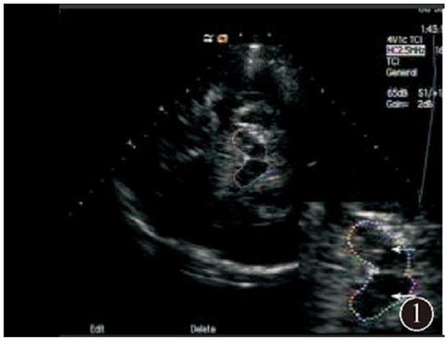Screen dimensions: 448x341
Task: Click the white icon beside the orange marker
Action: coord(208,39)
